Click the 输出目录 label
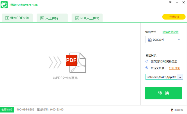Screen dimensions: 187x114 tap(151, 55)
